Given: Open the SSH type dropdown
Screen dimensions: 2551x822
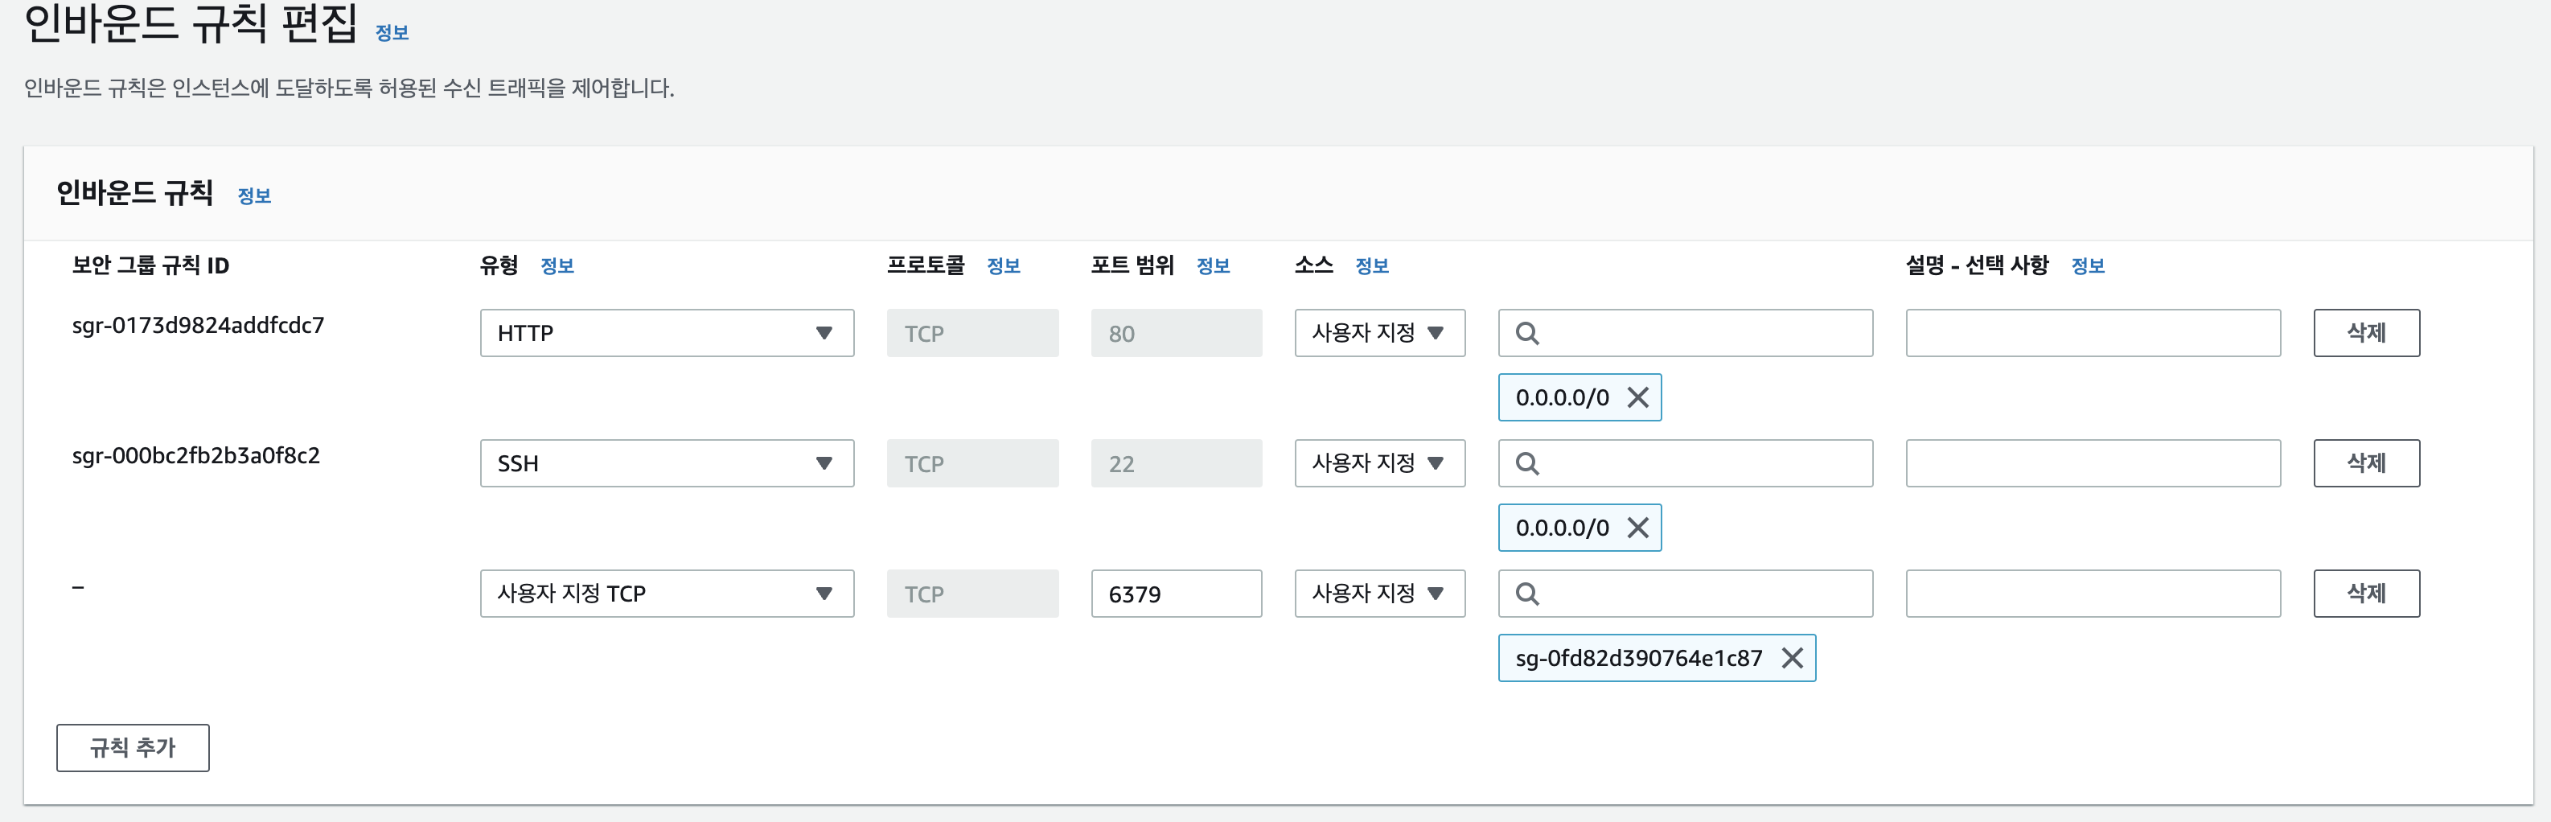Looking at the screenshot, I should (667, 462).
